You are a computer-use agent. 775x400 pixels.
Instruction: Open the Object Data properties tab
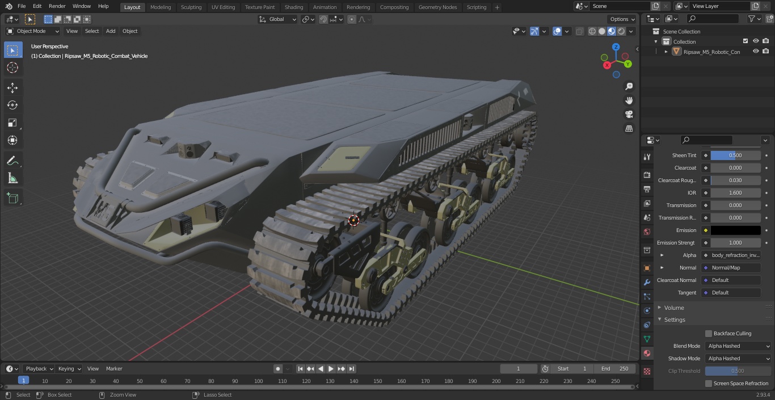coord(647,339)
